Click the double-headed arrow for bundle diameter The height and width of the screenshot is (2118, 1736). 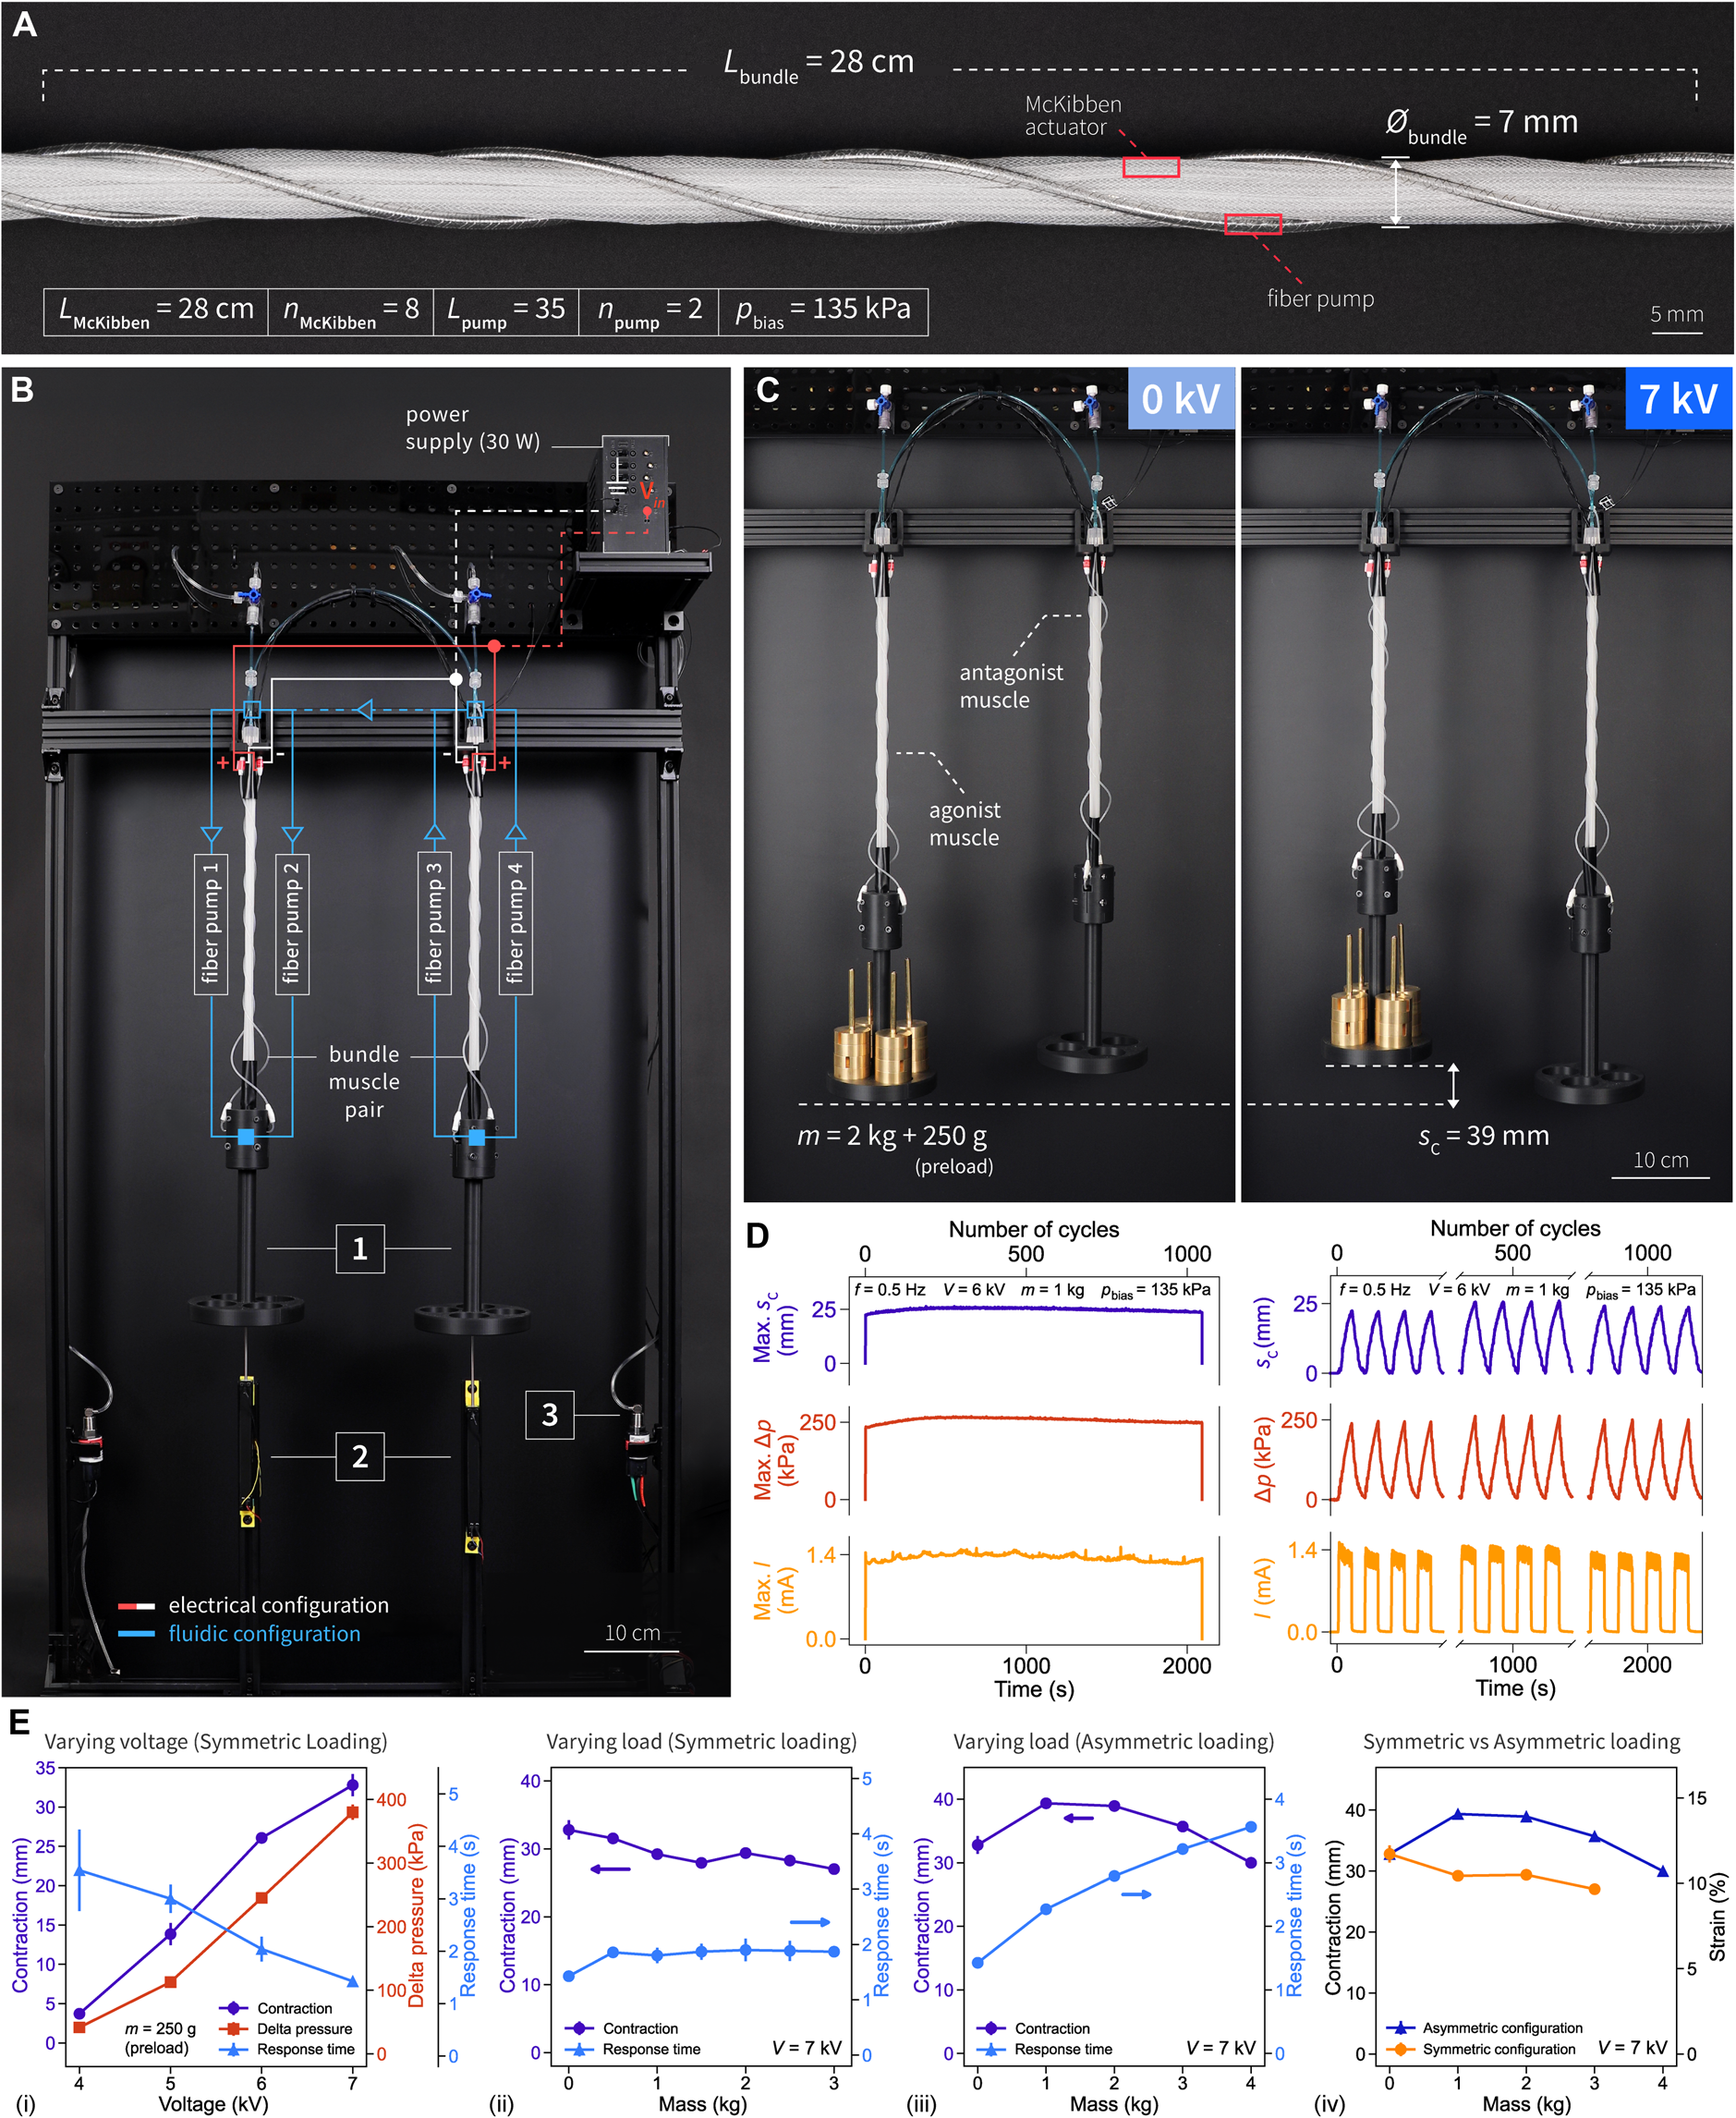[1396, 192]
